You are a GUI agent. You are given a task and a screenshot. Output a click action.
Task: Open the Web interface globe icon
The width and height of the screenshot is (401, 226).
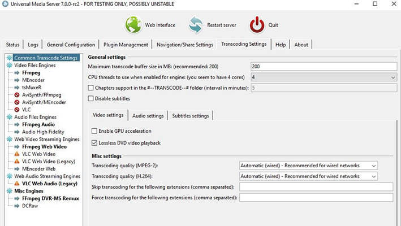133,25
